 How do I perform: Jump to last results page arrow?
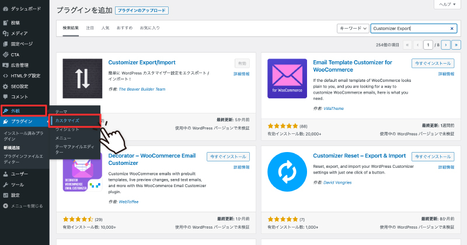[456, 45]
